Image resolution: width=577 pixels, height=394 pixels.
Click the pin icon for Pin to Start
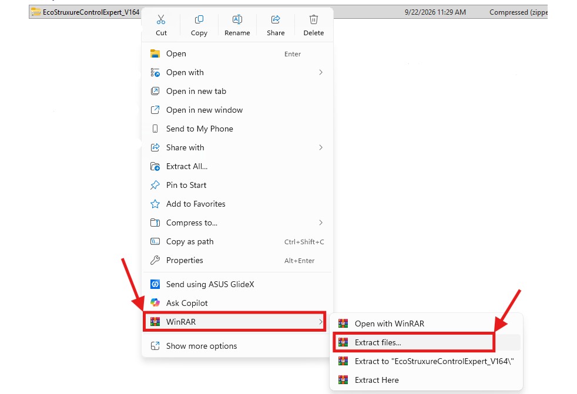pos(155,185)
